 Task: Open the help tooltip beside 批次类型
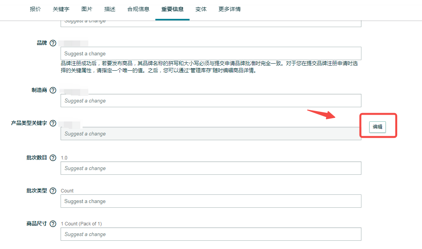(53, 191)
